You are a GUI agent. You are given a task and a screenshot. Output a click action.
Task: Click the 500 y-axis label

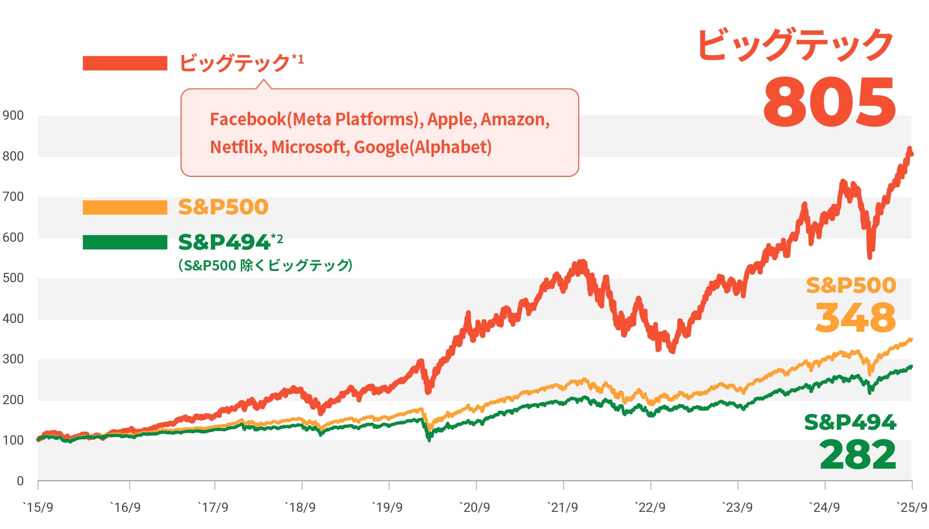pos(13,278)
